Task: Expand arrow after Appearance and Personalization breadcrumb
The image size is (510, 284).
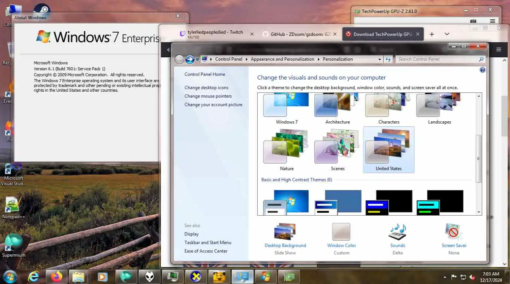Action: pos(318,59)
